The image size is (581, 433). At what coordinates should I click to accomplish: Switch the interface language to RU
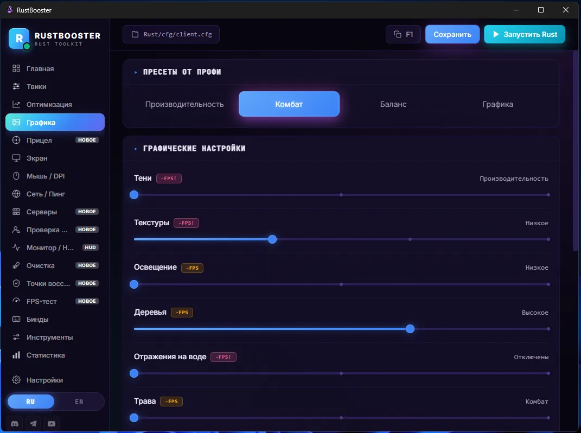click(x=31, y=402)
